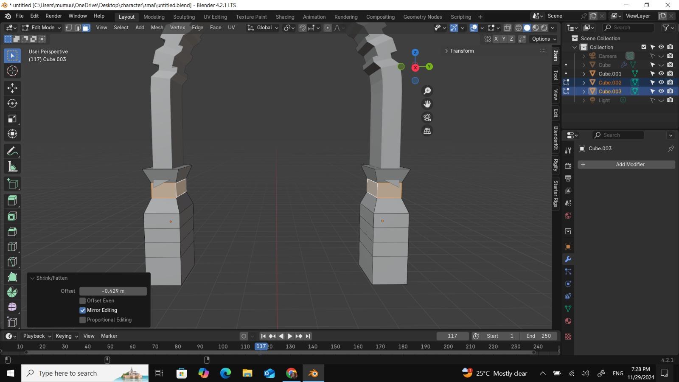Open the timeline Keying dropdown
Image resolution: width=679 pixels, height=382 pixels.
67,336
